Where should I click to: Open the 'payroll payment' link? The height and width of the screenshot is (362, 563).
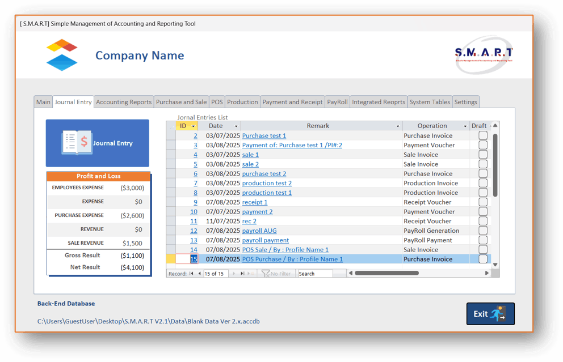(x=266, y=240)
